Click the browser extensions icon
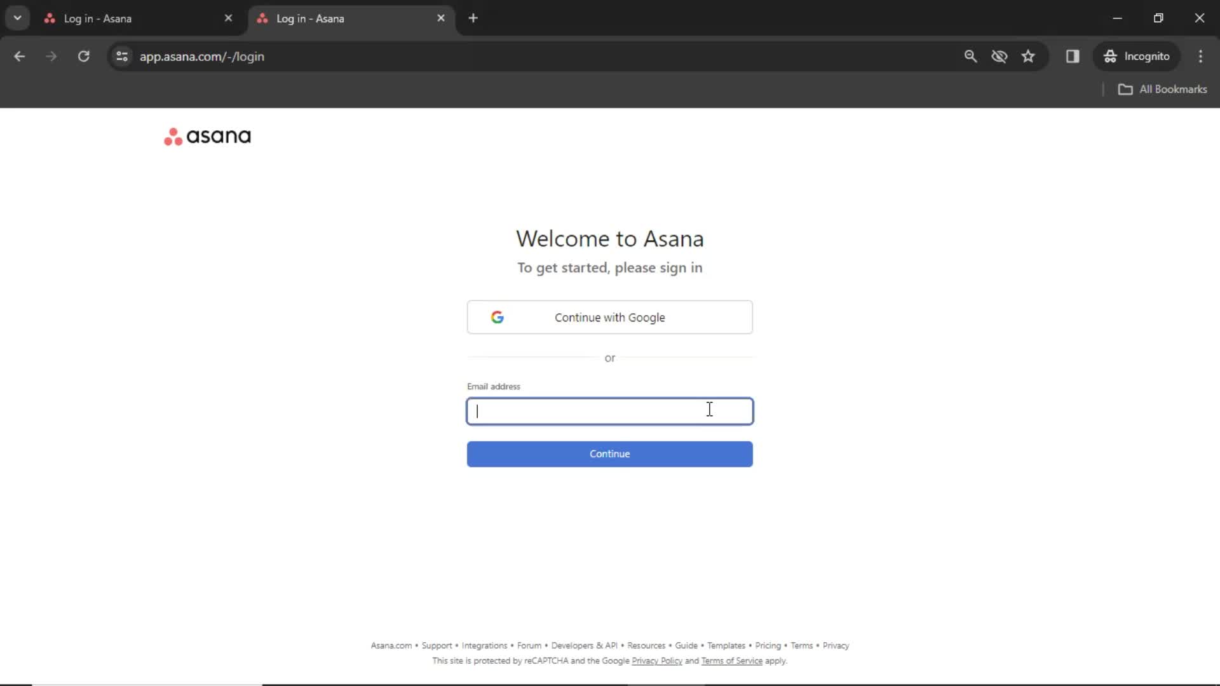Viewport: 1220px width, 686px height. pyautogui.click(x=1073, y=56)
